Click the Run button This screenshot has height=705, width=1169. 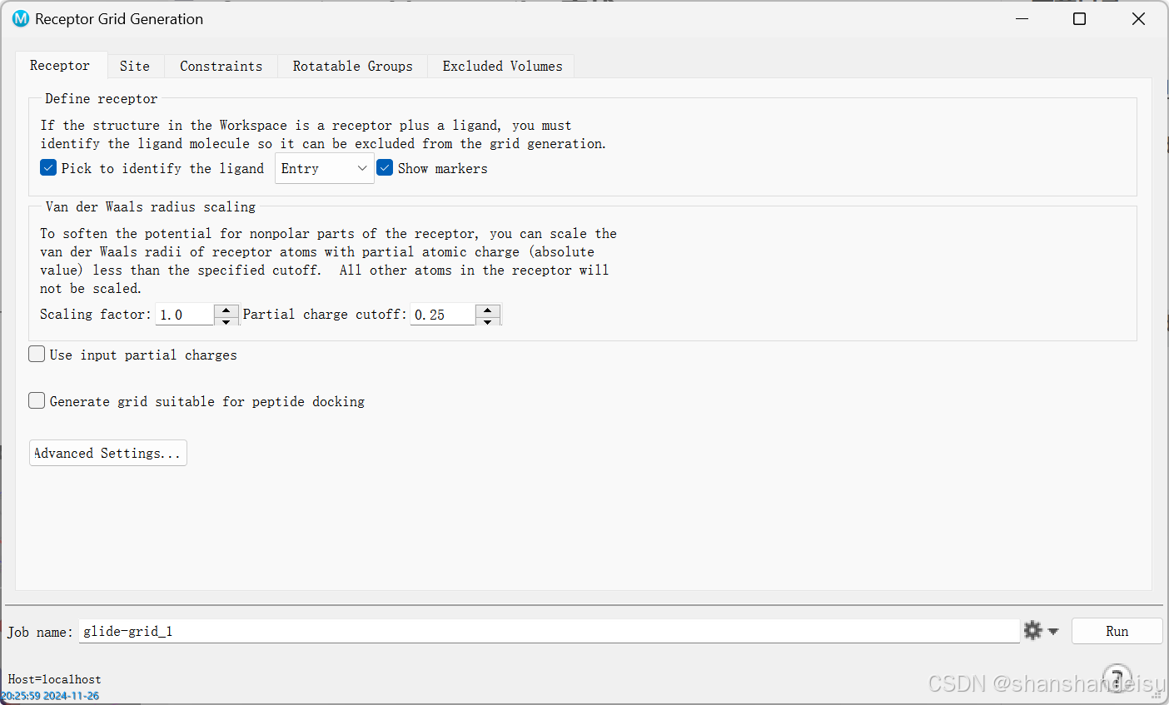click(1117, 631)
